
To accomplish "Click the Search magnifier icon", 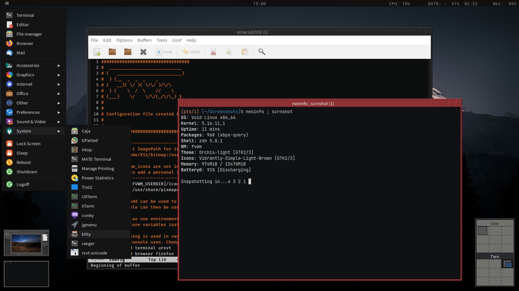I will tap(262, 52).
